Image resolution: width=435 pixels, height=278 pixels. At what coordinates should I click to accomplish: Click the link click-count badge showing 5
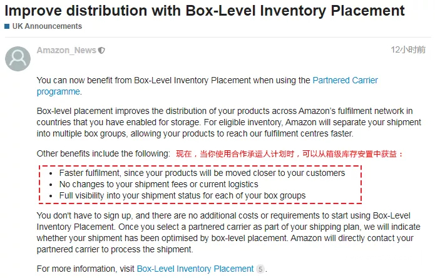tap(260, 269)
